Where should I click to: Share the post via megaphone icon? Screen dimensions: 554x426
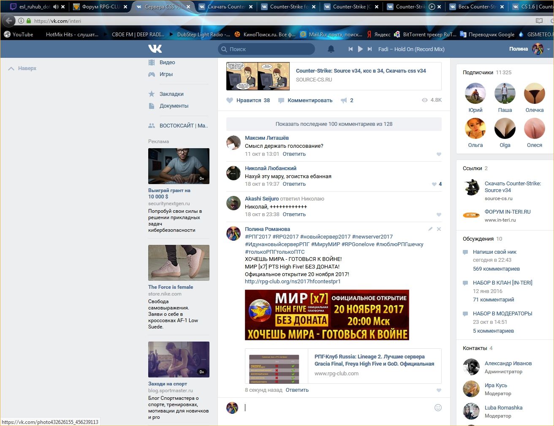(x=344, y=100)
